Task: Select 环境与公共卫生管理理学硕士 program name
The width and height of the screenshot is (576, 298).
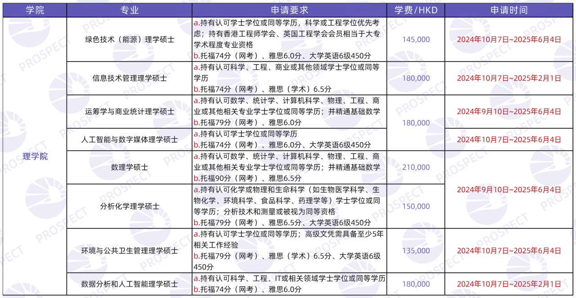Action: click(130, 250)
